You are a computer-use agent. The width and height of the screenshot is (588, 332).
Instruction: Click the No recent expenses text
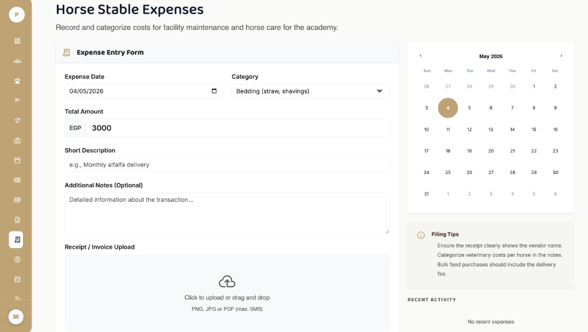coord(490,322)
